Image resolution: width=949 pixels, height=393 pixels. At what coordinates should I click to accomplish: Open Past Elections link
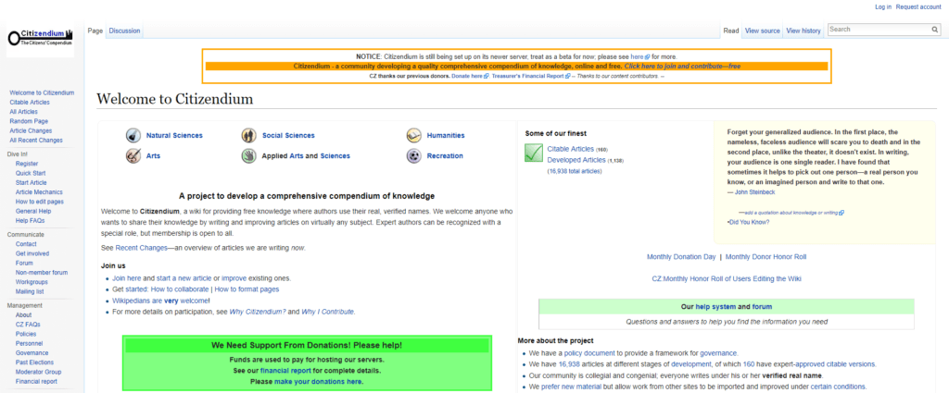point(34,362)
